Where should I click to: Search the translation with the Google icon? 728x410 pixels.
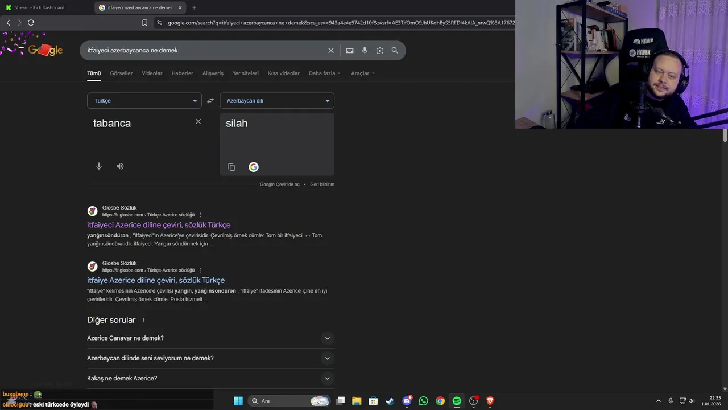[254, 167]
